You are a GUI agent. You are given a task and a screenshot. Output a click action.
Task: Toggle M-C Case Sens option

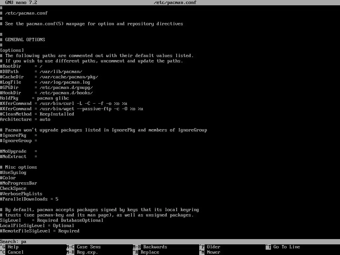point(83,247)
